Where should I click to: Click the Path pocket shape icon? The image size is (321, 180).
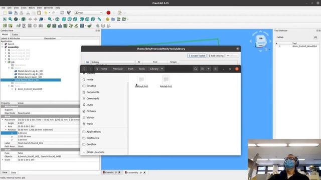click(54, 25)
